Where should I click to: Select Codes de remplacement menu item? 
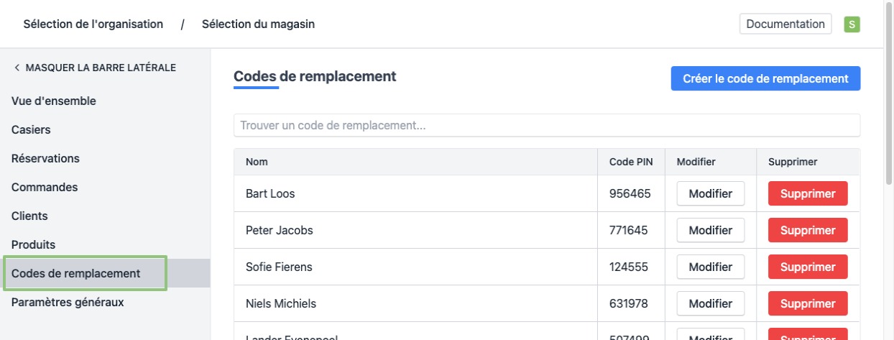[x=76, y=274]
